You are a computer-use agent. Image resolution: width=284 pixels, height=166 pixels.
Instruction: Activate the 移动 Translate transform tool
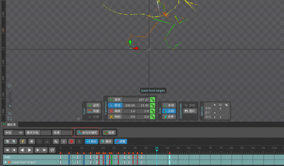click(115, 105)
